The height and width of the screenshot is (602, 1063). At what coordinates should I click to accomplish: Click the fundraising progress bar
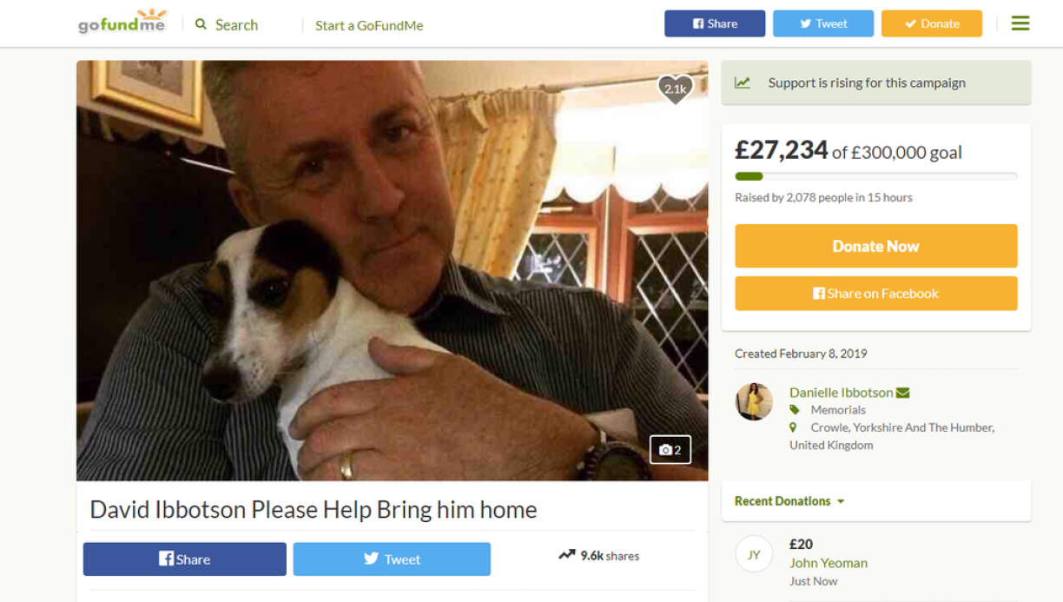875,176
